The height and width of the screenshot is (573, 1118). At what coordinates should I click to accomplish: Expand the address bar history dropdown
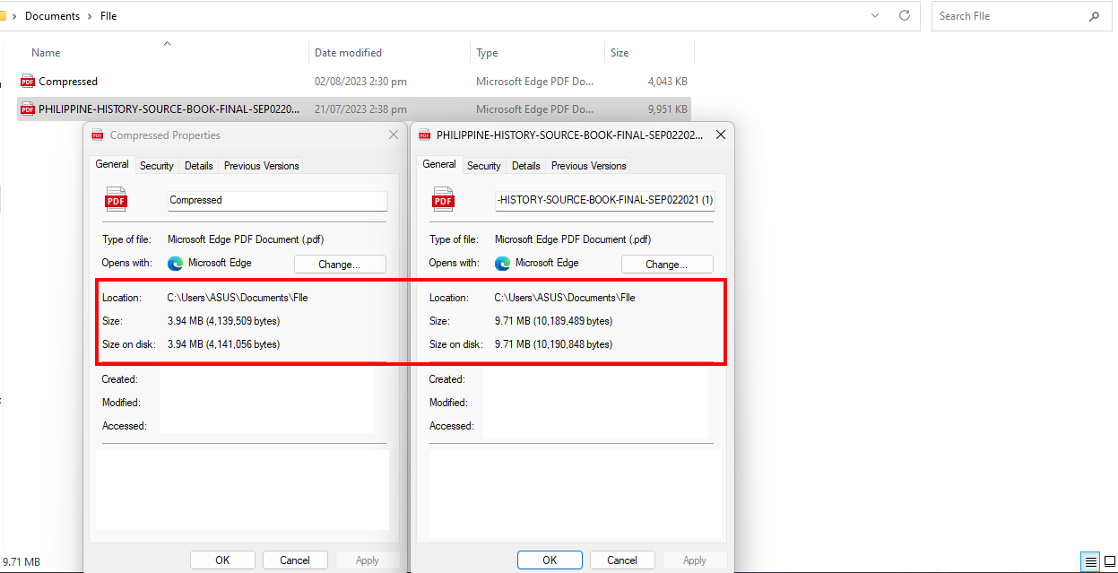point(875,16)
